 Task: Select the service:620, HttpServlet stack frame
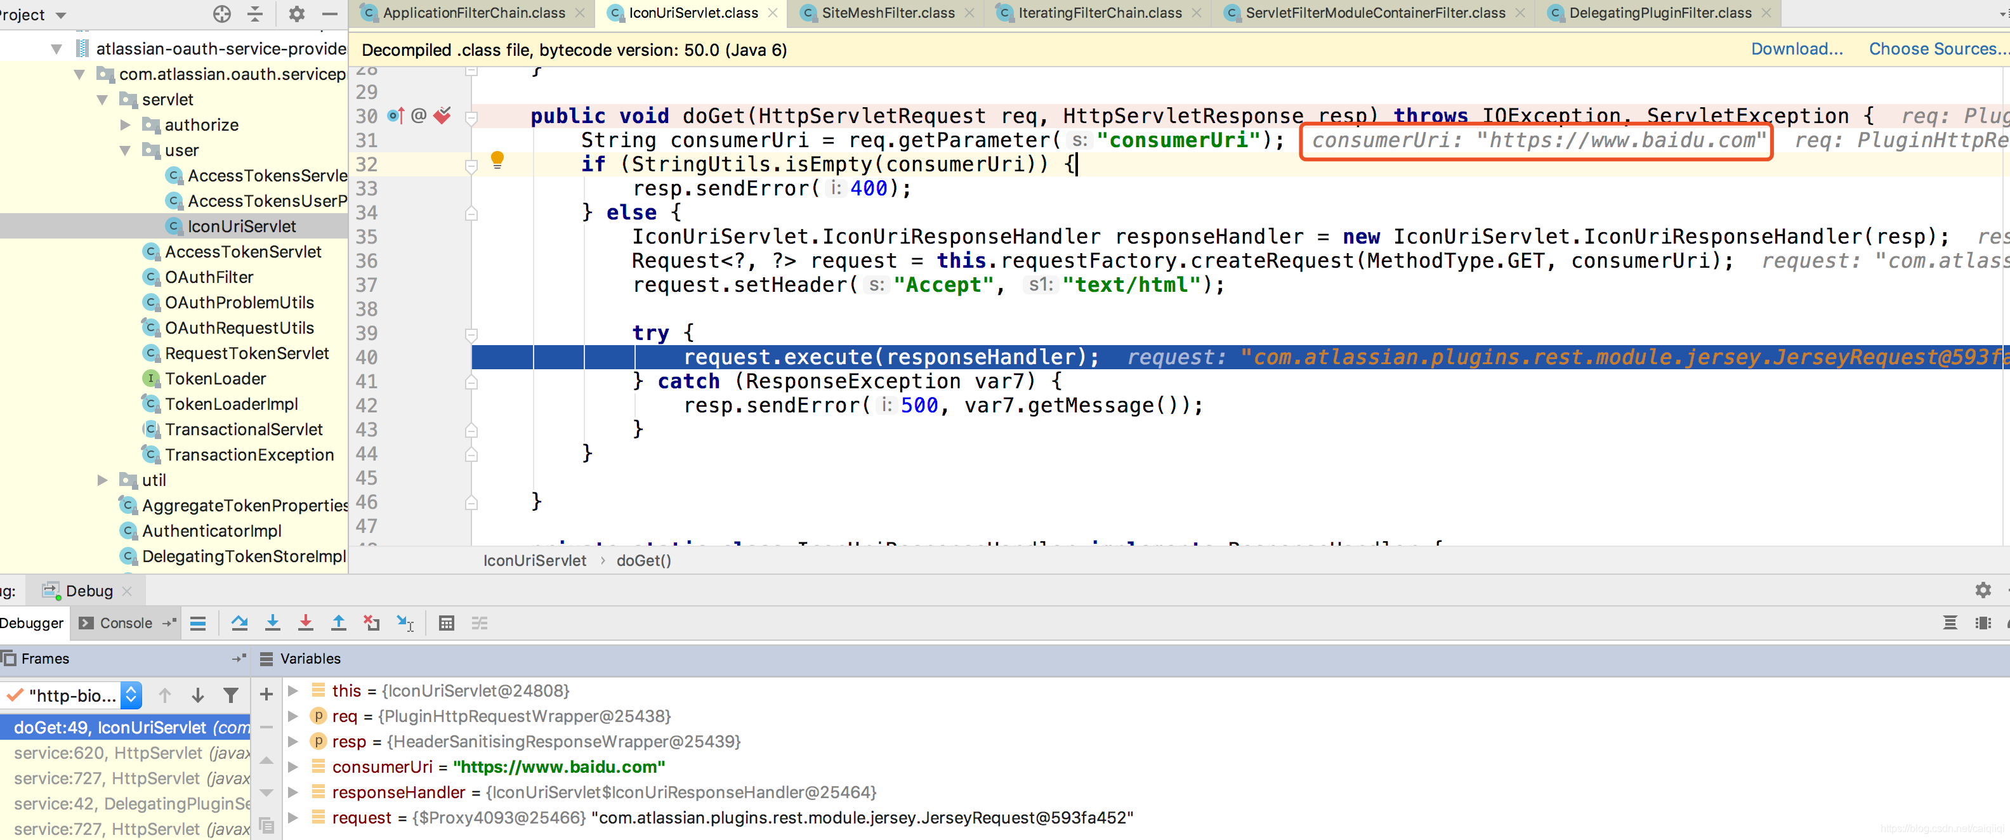click(125, 752)
